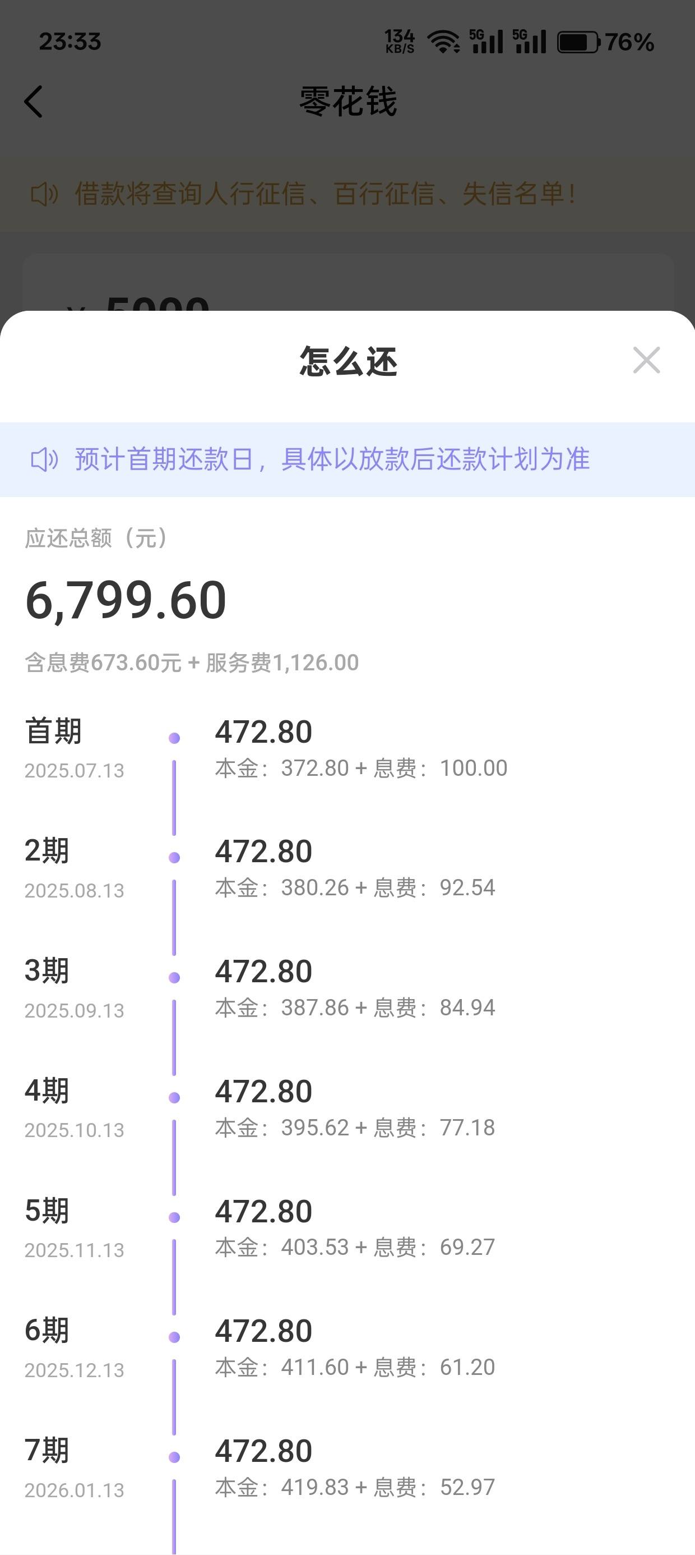
Task: Tap the 6期 installment label
Action: [47, 1331]
